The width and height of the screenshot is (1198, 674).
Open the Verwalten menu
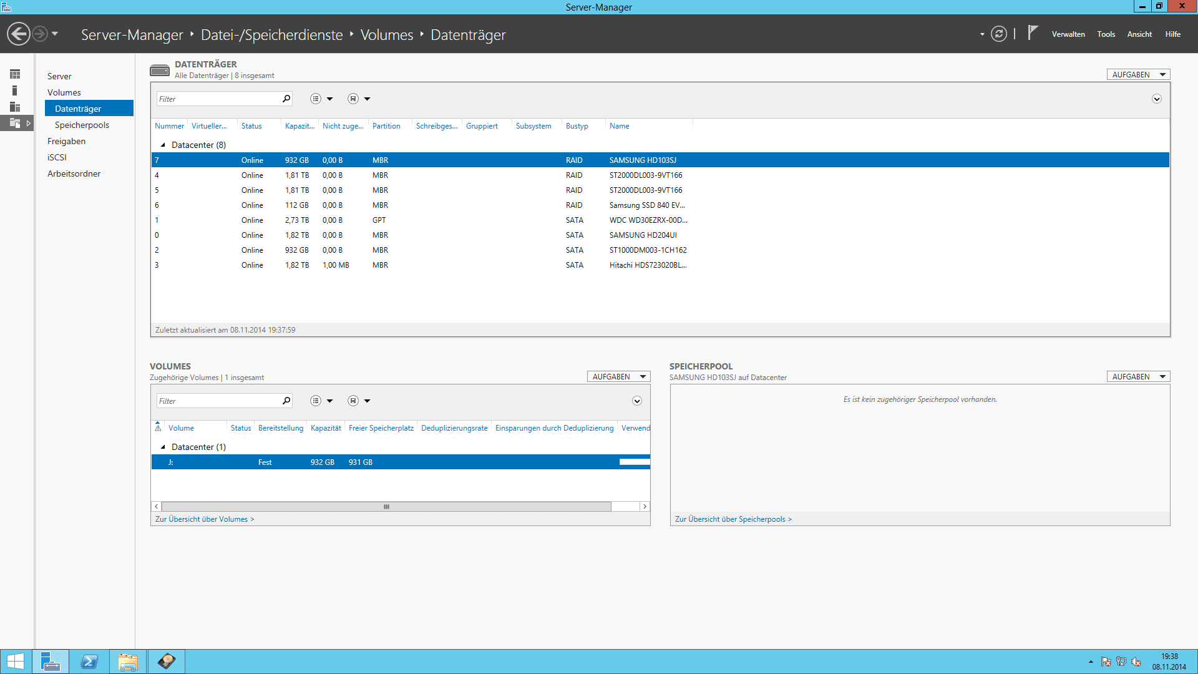point(1068,34)
